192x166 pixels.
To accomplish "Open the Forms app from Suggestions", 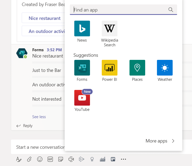I will [x=82, y=68].
